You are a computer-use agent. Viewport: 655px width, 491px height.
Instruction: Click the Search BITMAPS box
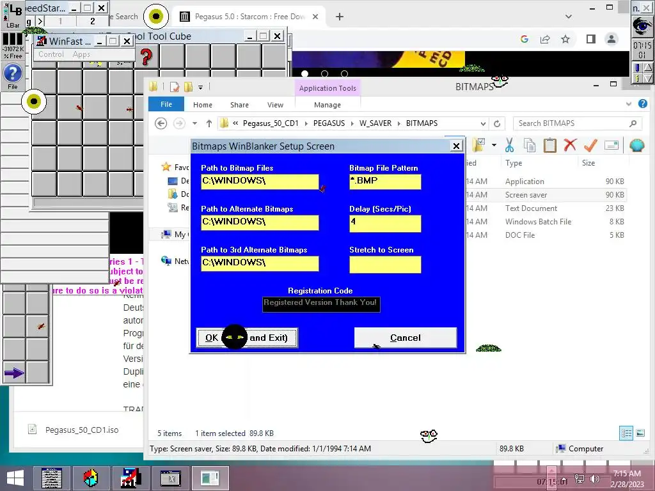[x=578, y=123]
